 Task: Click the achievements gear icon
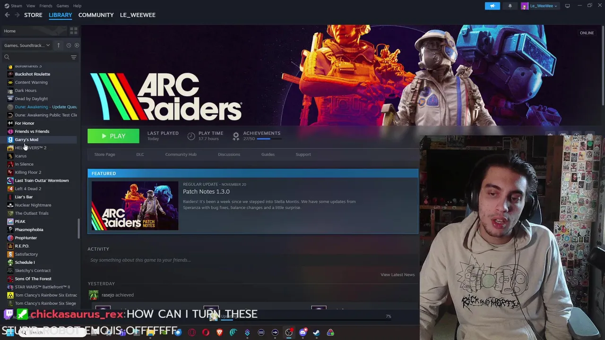coord(236,136)
